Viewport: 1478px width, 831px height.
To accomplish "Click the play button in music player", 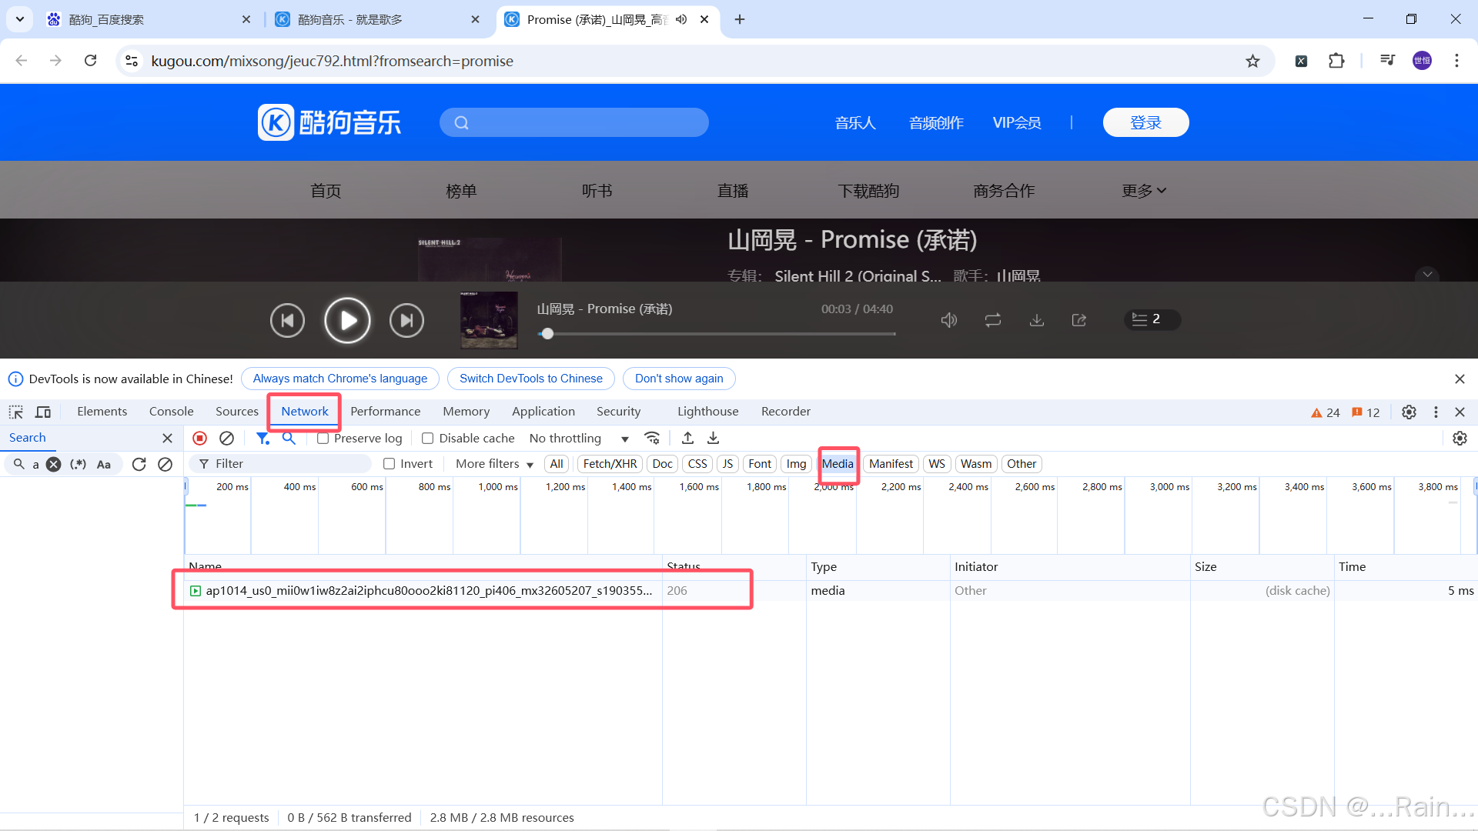I will [x=347, y=320].
